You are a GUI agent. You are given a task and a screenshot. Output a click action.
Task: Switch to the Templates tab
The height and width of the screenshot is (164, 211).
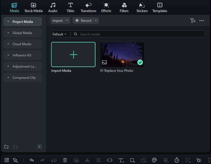pos(160,8)
